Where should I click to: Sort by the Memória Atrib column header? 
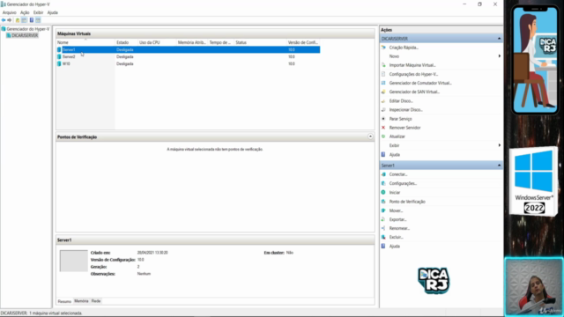pos(192,42)
